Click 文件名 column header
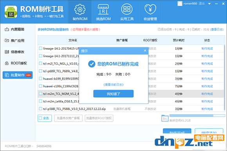This screenshot has height=151, width=227. [73, 40]
